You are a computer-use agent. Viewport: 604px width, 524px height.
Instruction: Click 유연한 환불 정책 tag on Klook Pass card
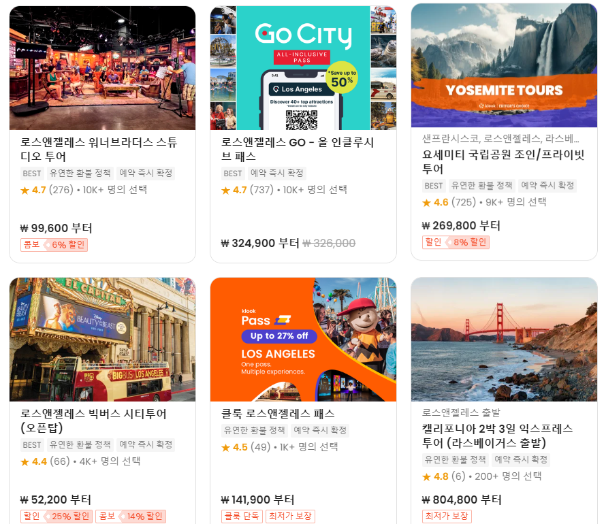[x=254, y=431]
